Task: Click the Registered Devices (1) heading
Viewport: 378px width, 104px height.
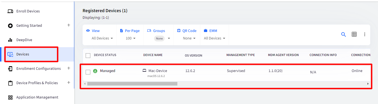Action: [105, 11]
